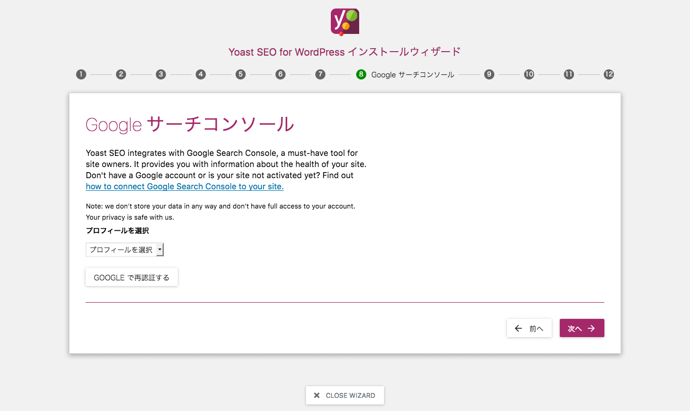Jump to wizard step 3
Viewport: 690px width, 411px height.
point(161,74)
